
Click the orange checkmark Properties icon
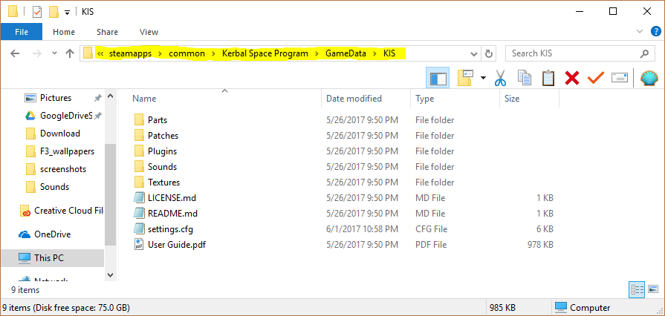tap(596, 78)
